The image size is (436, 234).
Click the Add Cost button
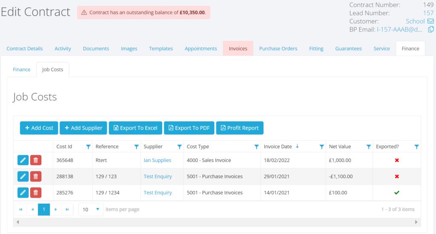pyautogui.click(x=39, y=128)
